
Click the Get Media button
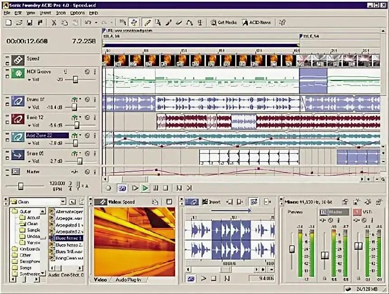point(223,23)
